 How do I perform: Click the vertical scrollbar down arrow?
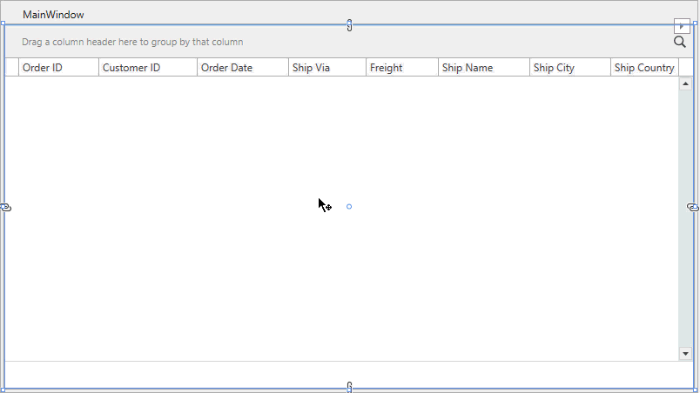[x=685, y=354]
